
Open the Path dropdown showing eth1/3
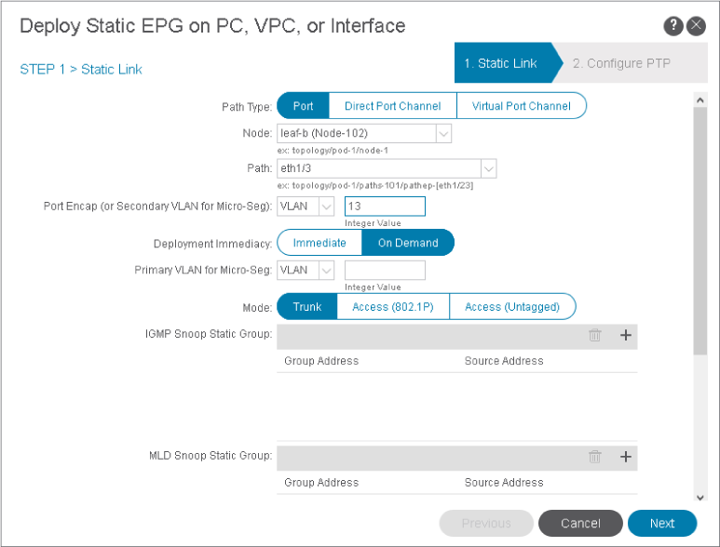[488, 169]
